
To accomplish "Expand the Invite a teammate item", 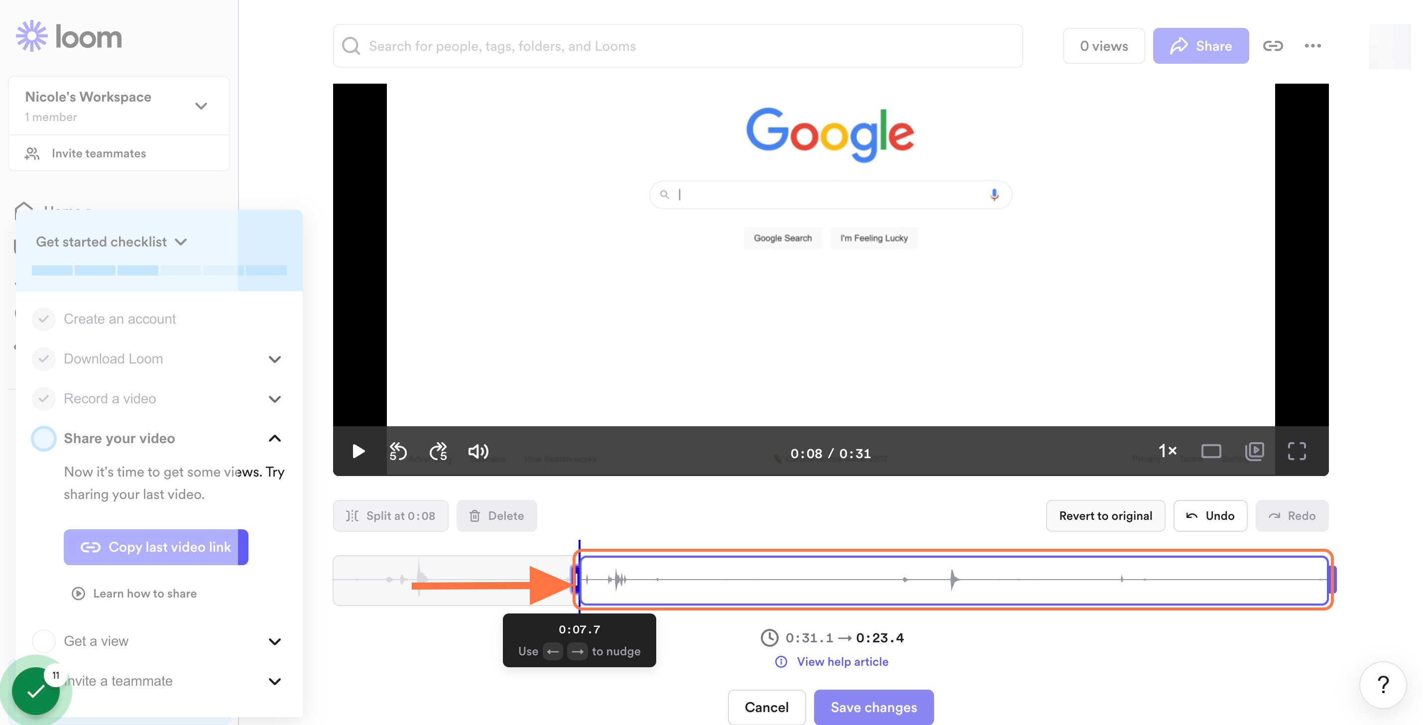I will (x=274, y=681).
